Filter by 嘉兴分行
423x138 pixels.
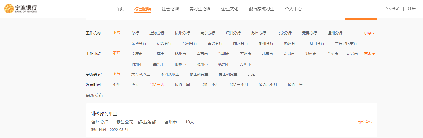point(215,44)
